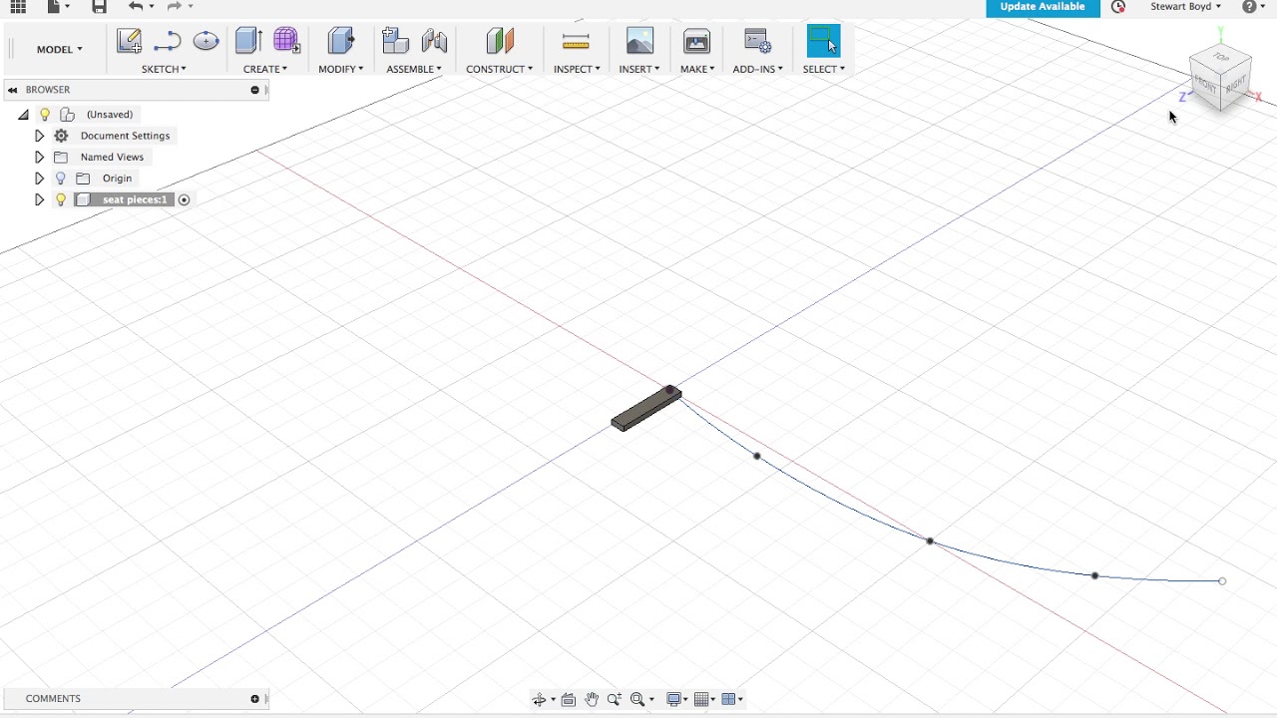The height and width of the screenshot is (718, 1277).
Task: Select the Document Settings label
Action: (126, 136)
